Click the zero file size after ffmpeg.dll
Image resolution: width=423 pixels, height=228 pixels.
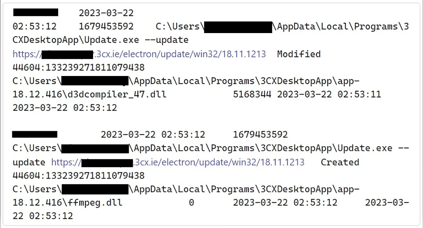pyautogui.click(x=191, y=203)
